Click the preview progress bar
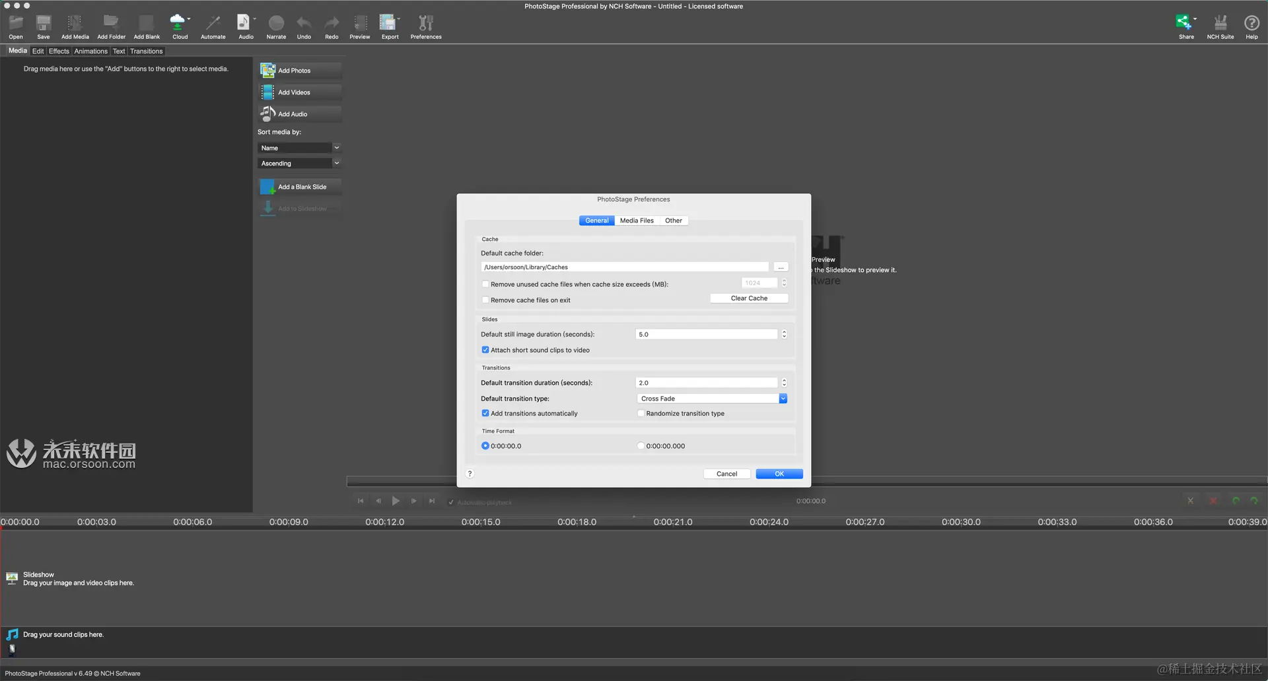Screen dimensions: 1268x681 (807, 481)
